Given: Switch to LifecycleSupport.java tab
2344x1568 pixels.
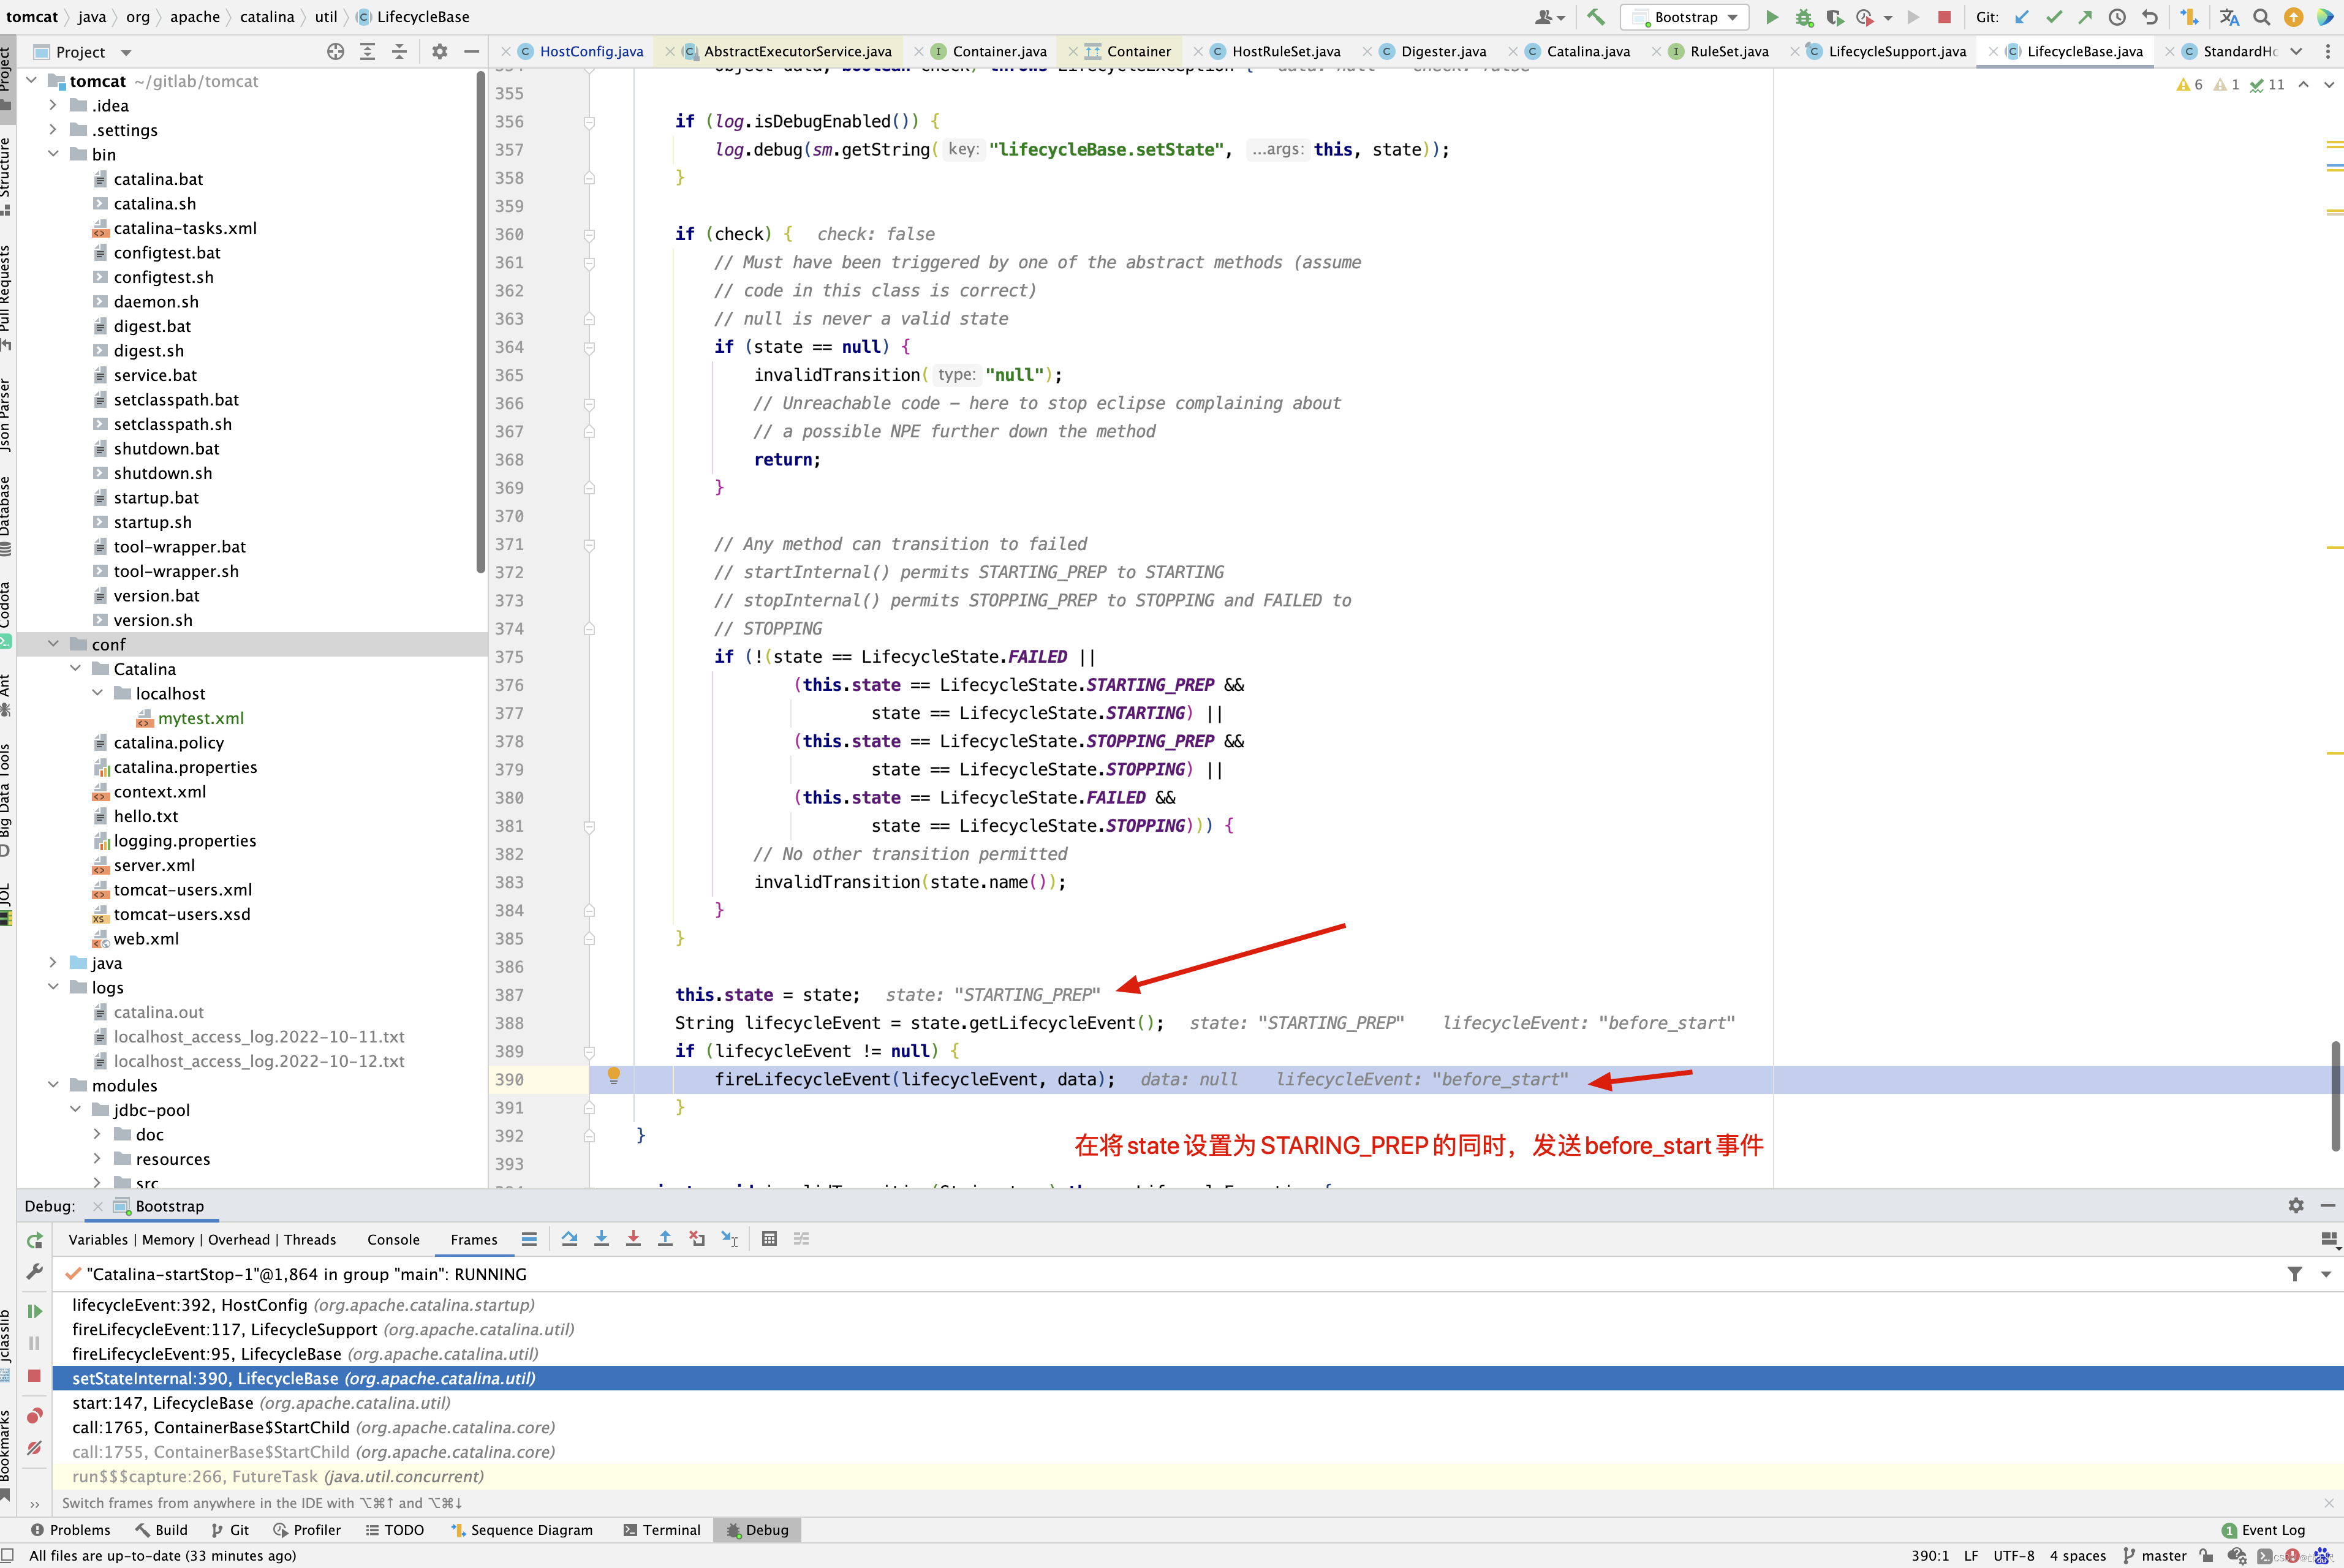Looking at the screenshot, I should pos(1896,51).
